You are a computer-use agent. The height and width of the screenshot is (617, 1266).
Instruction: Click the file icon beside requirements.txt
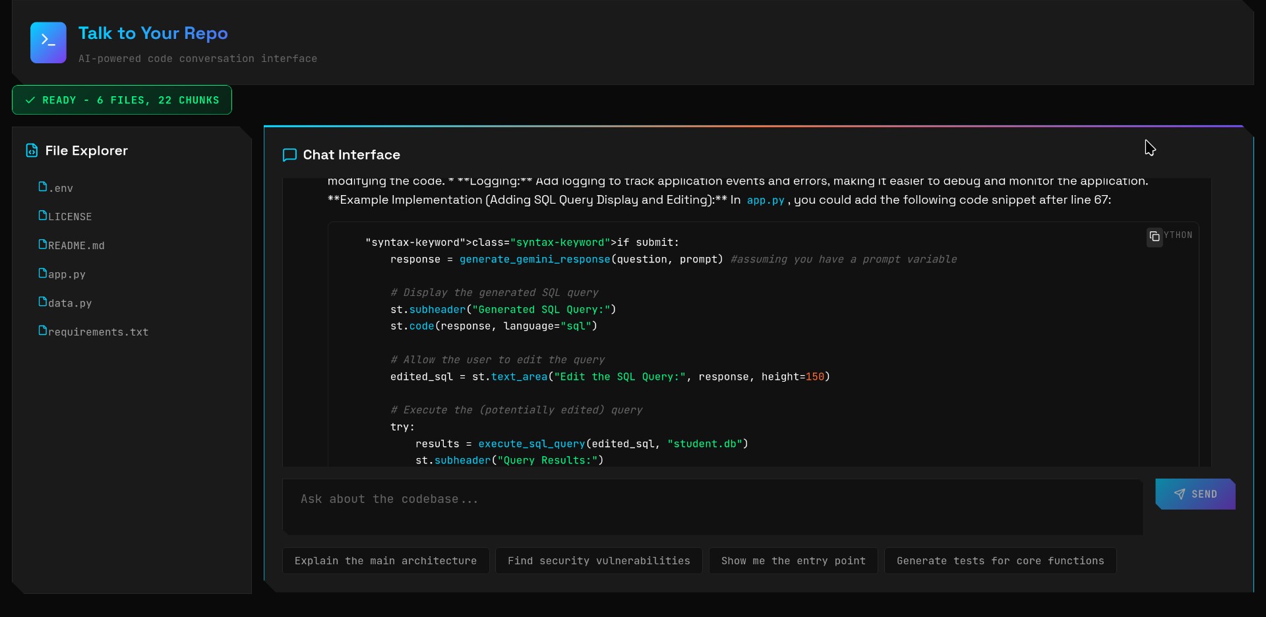coord(42,331)
